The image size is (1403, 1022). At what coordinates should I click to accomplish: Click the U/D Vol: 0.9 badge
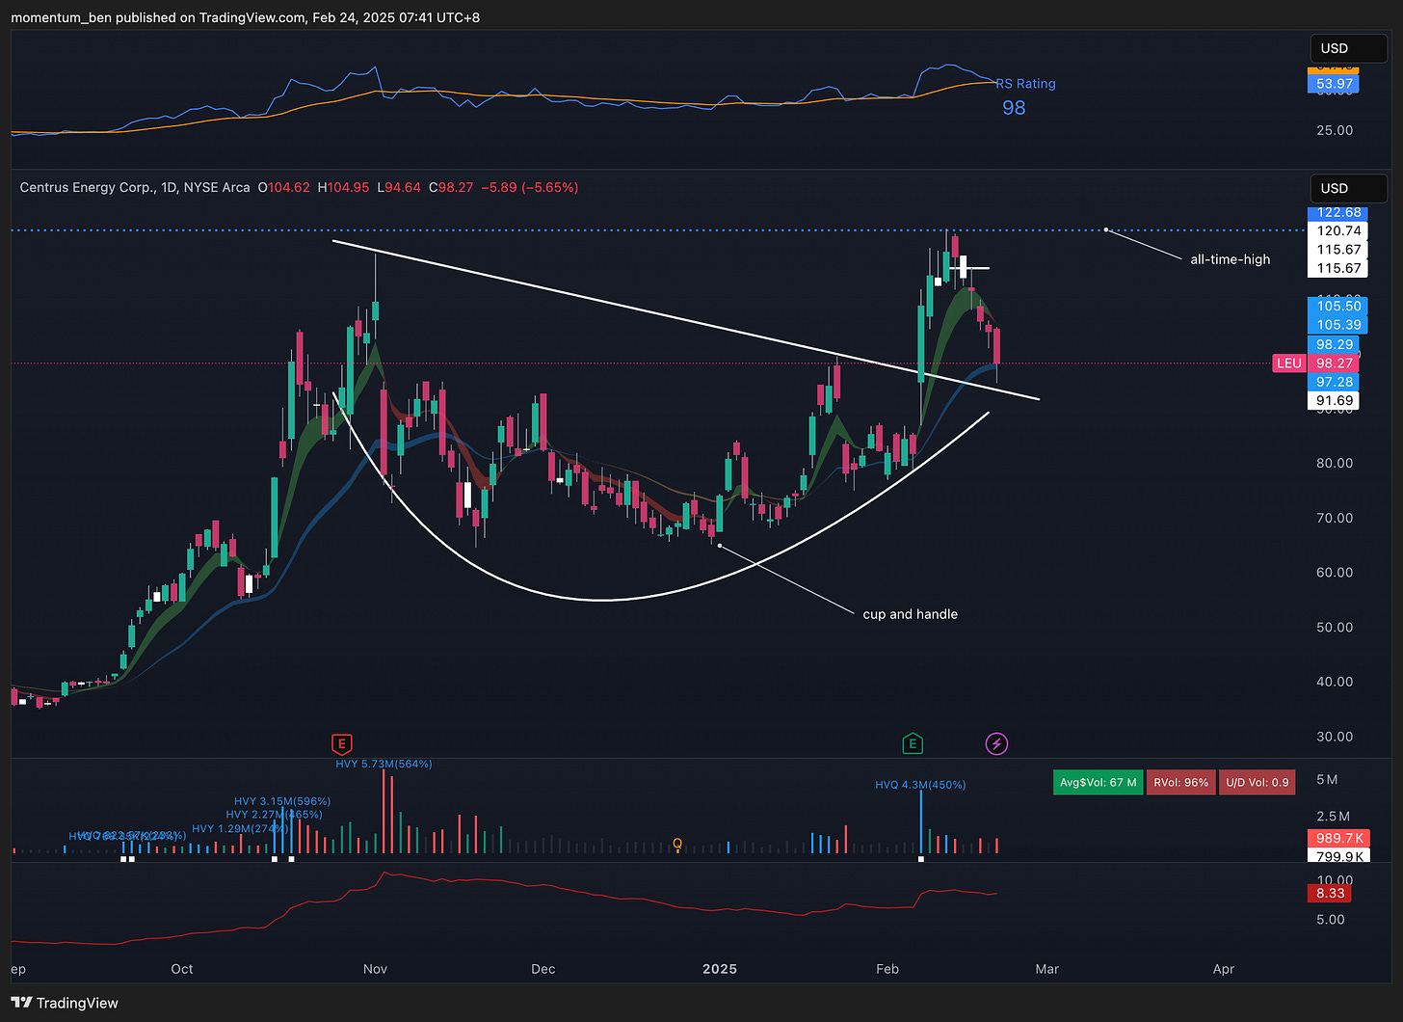(1257, 782)
